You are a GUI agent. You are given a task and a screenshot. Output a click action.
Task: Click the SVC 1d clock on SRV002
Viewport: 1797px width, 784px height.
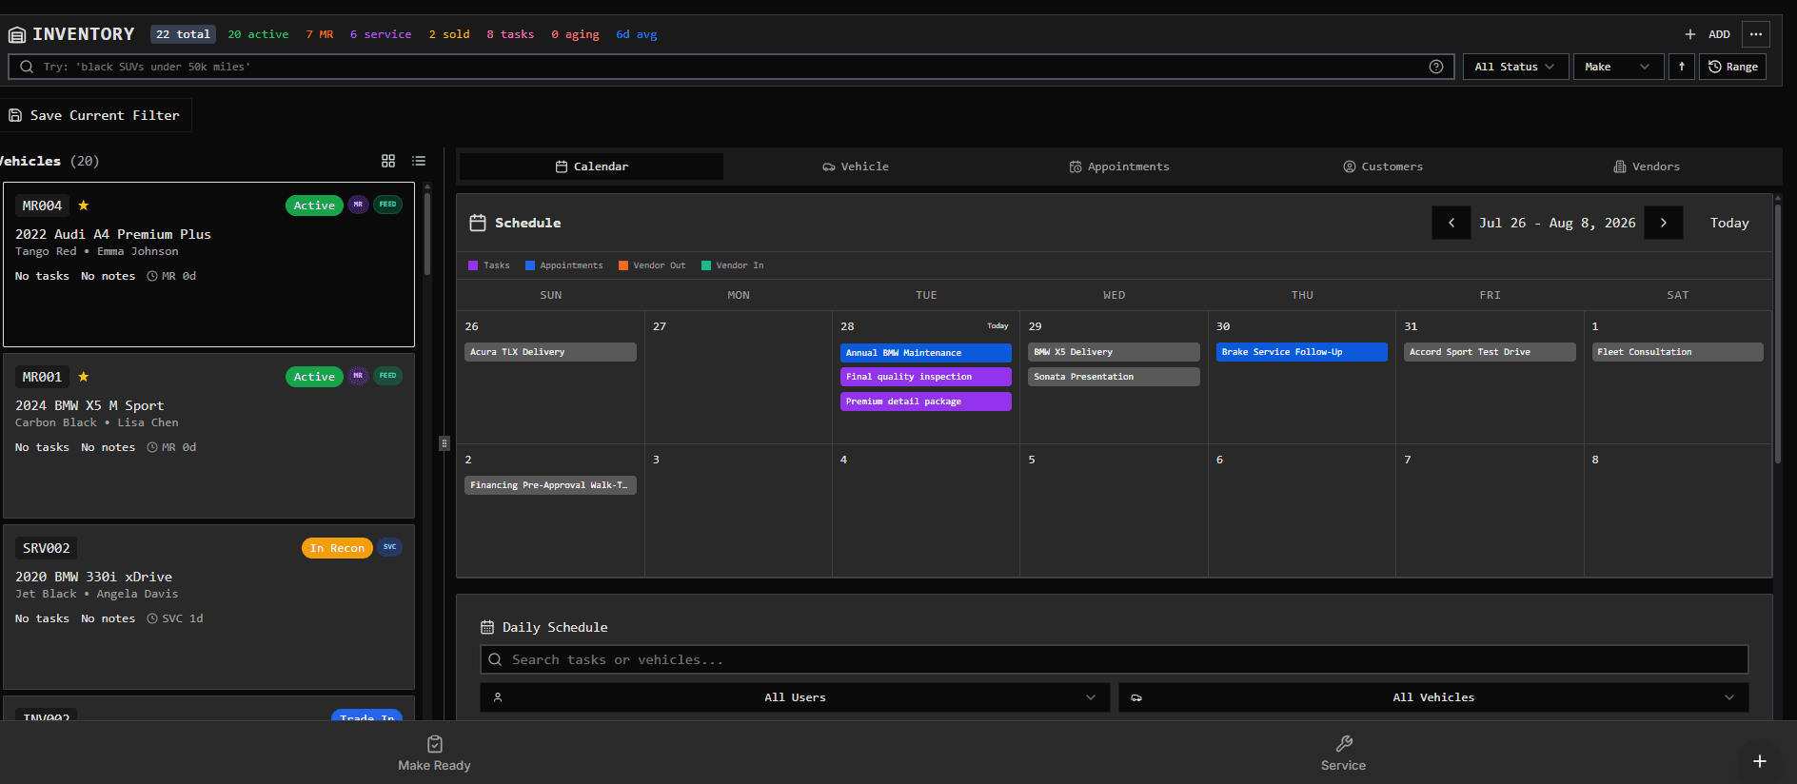[x=152, y=618]
